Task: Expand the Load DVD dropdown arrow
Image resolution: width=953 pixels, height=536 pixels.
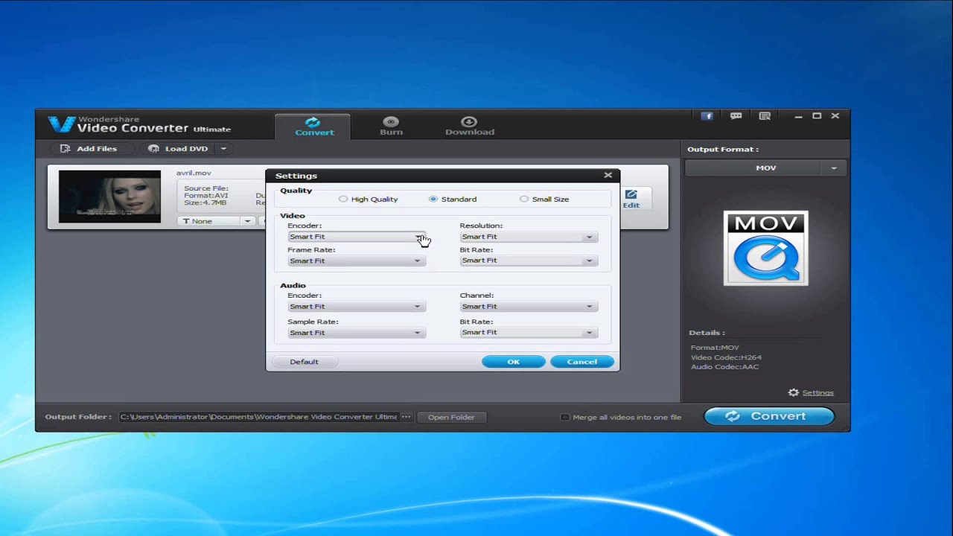Action: coord(223,149)
